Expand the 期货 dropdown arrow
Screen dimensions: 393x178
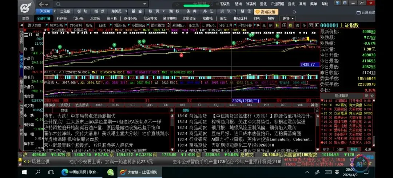tap(163, 11)
